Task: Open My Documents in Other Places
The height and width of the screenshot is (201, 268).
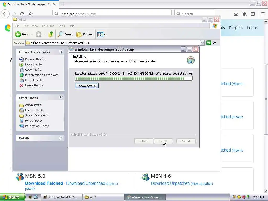Action: pyautogui.click(x=34, y=110)
